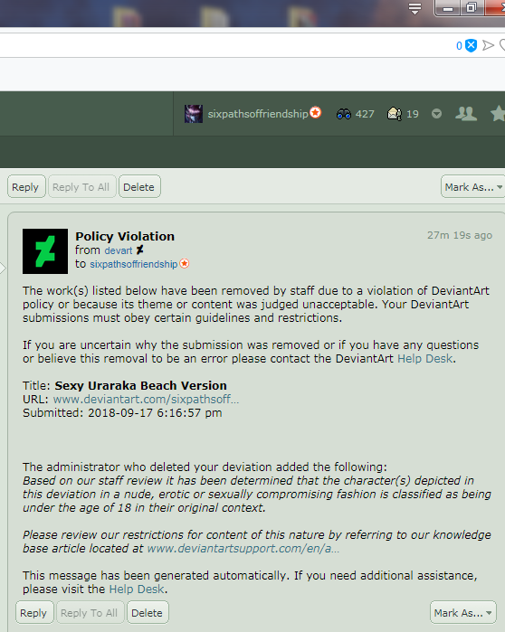Click the Policy Violation message title
505x632 pixels.
(125, 236)
